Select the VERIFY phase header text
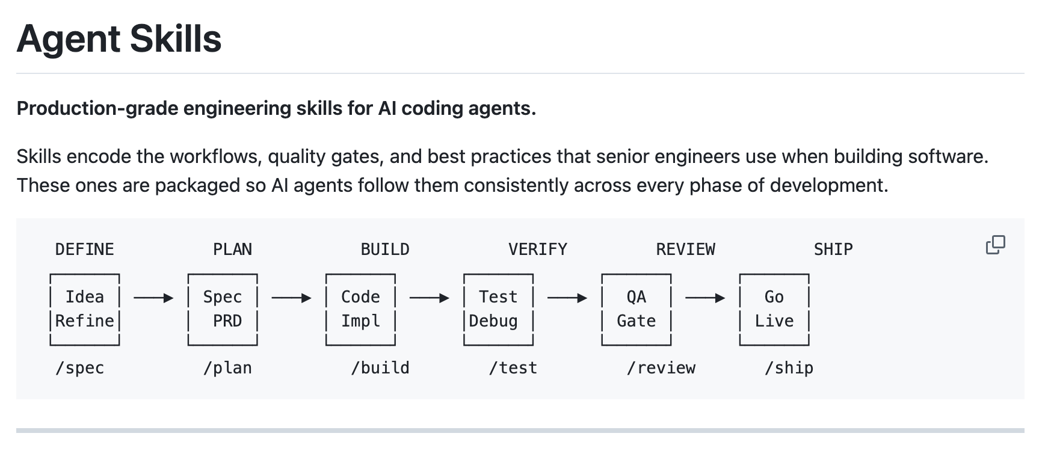 coord(538,248)
